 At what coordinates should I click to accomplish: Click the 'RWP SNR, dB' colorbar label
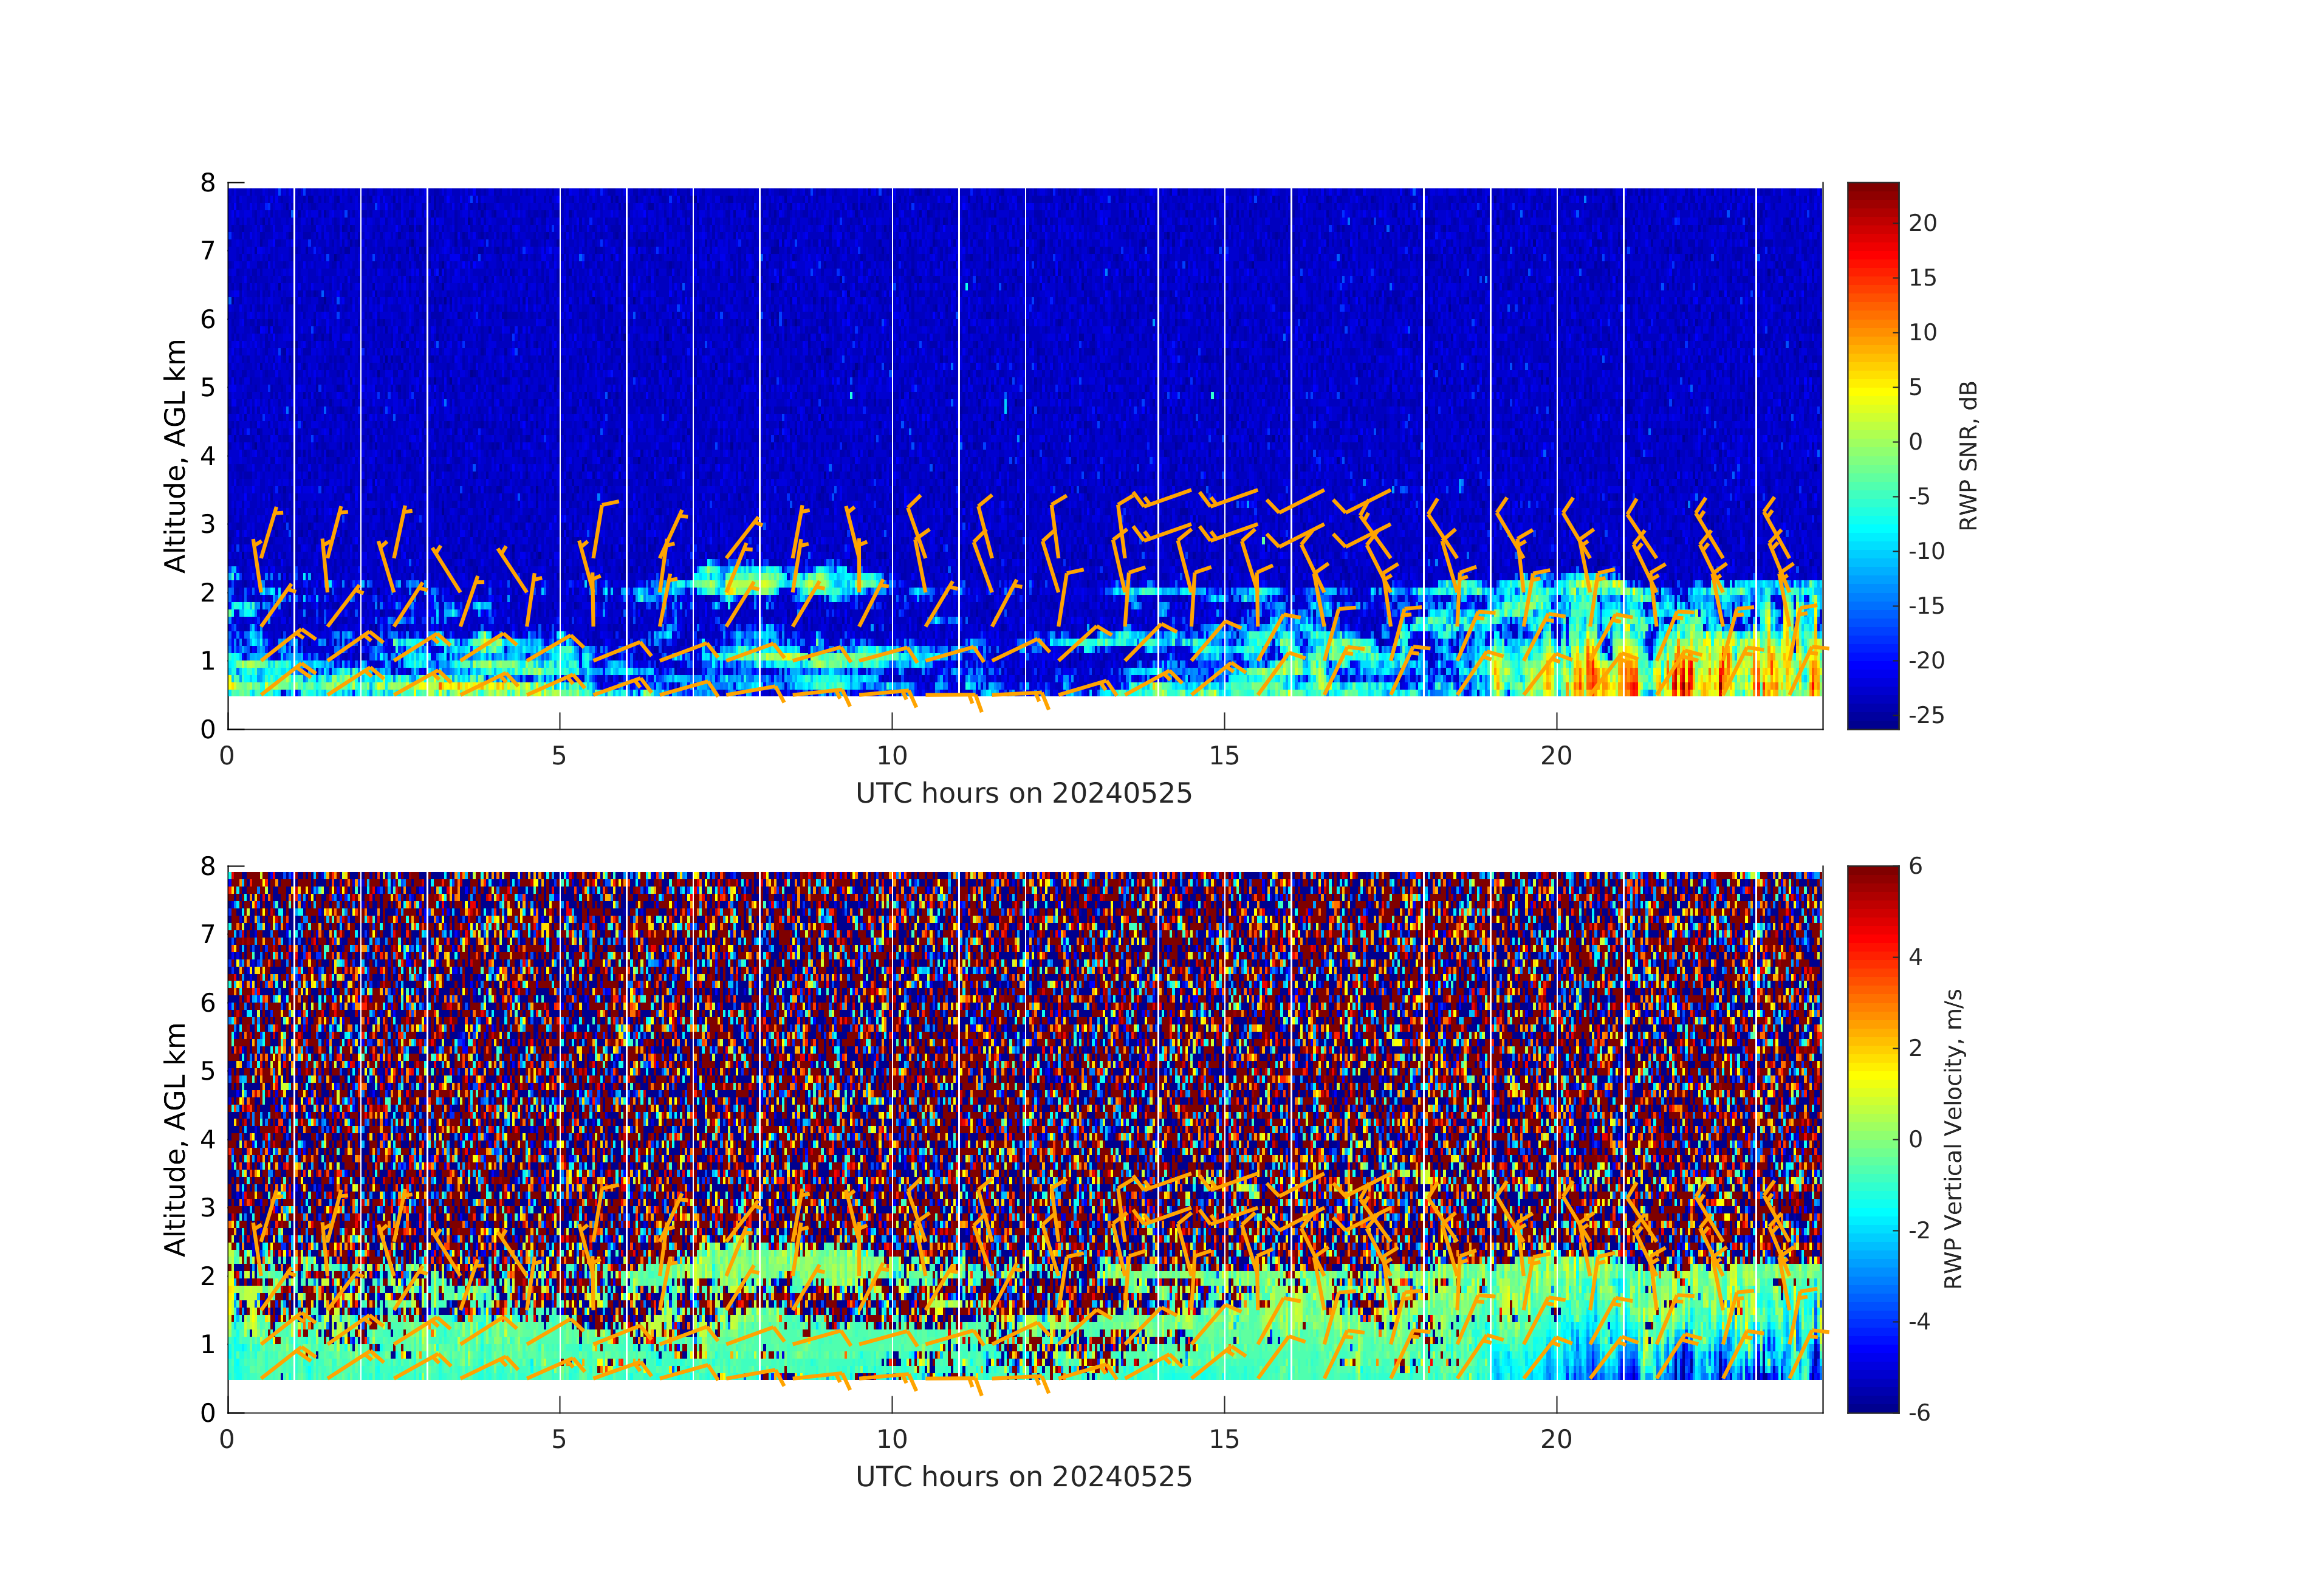tap(1968, 456)
